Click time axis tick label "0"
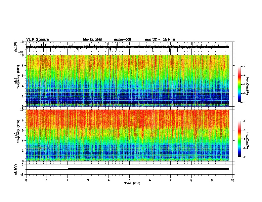The image size is (262, 202). pos(26,180)
